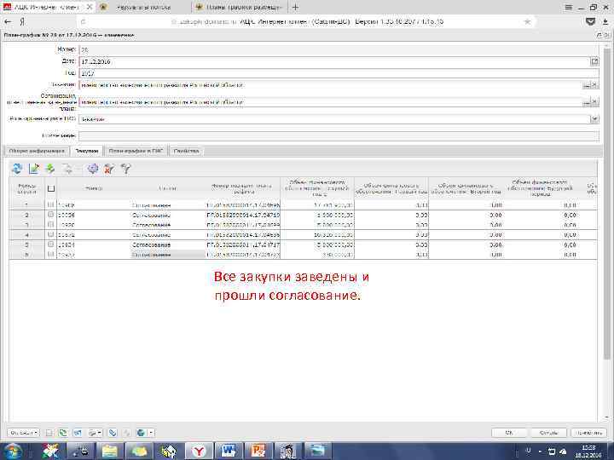The width and height of the screenshot is (614, 460).
Task: Click the OK button
Action: [508, 433]
